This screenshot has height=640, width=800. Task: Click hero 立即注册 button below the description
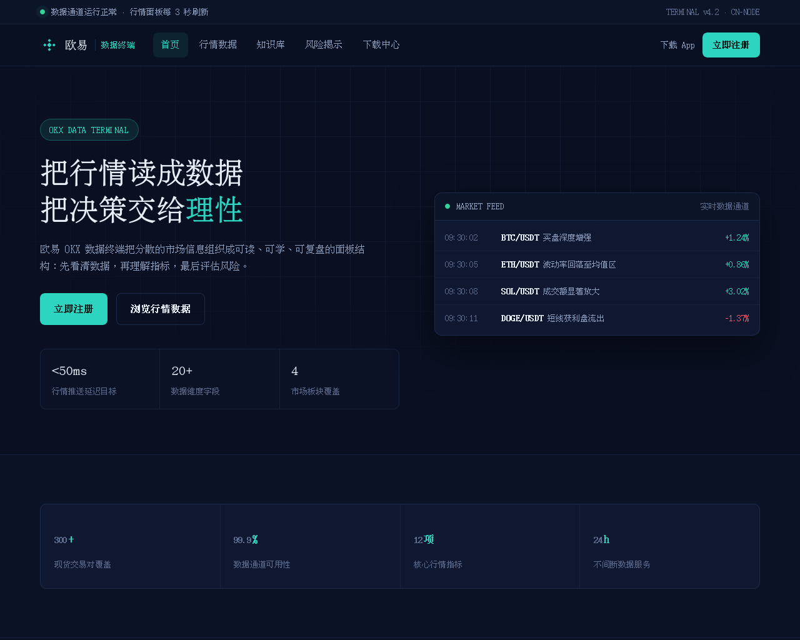(74, 309)
